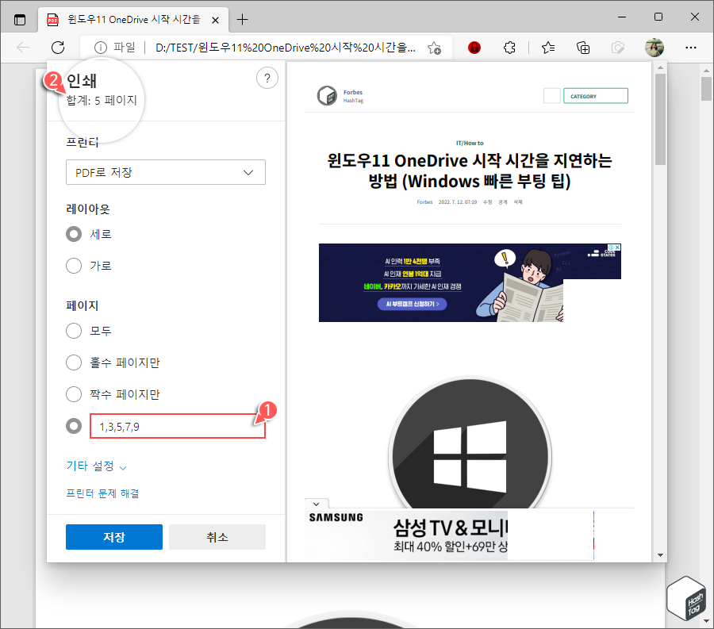Open the Settings and more menu

tap(691, 48)
